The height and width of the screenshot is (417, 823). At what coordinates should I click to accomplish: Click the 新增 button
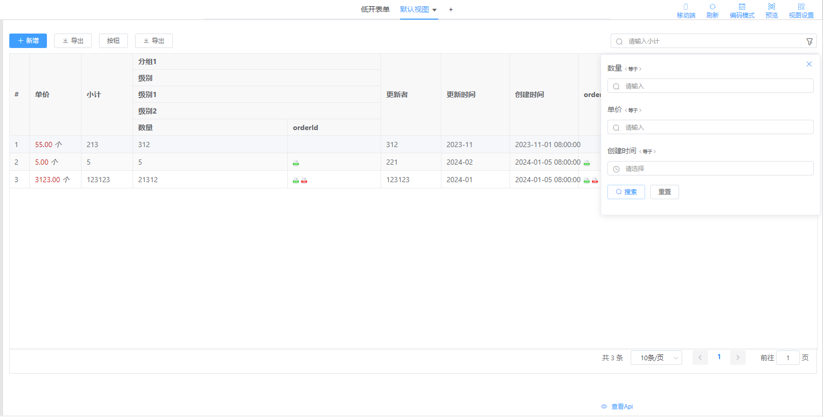[28, 41]
